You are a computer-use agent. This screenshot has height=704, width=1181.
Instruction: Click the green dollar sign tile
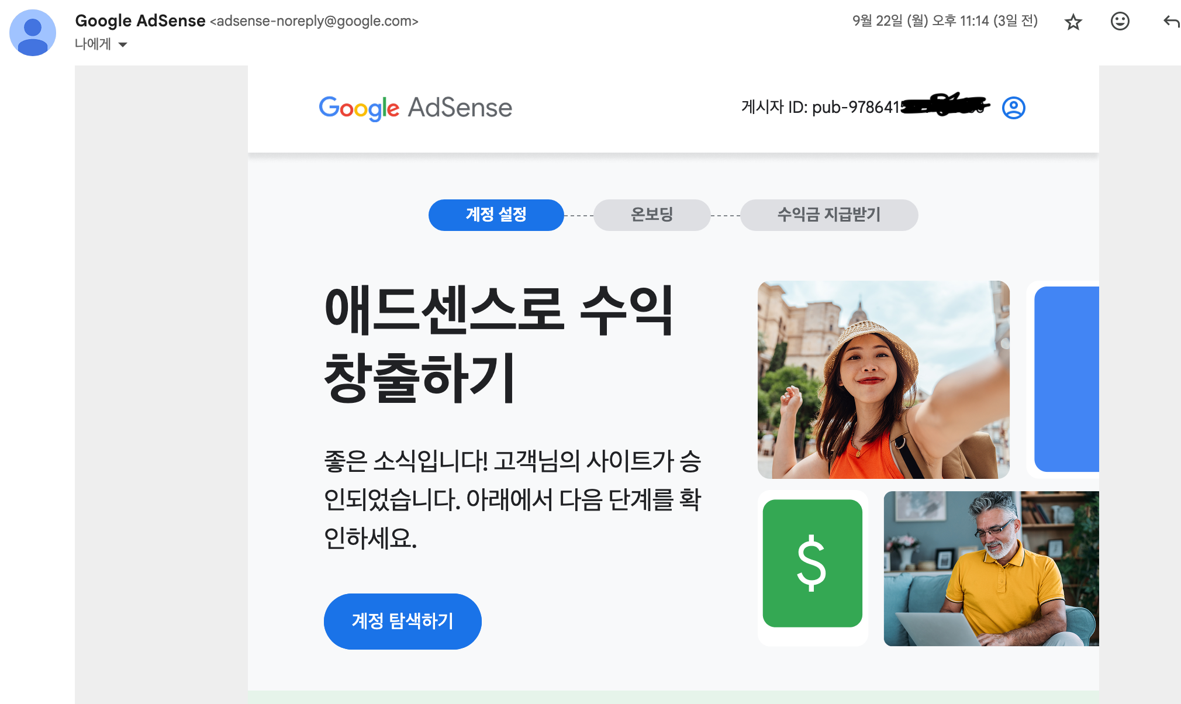(x=812, y=563)
